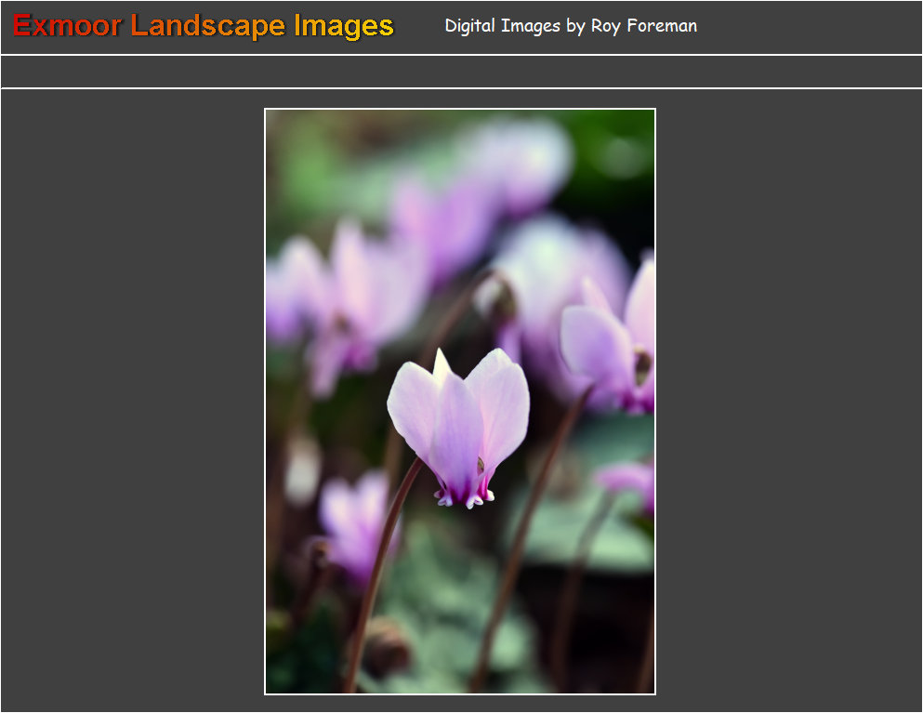
Task: Click the yellow word 'Images' in the title
Action: tap(343, 26)
